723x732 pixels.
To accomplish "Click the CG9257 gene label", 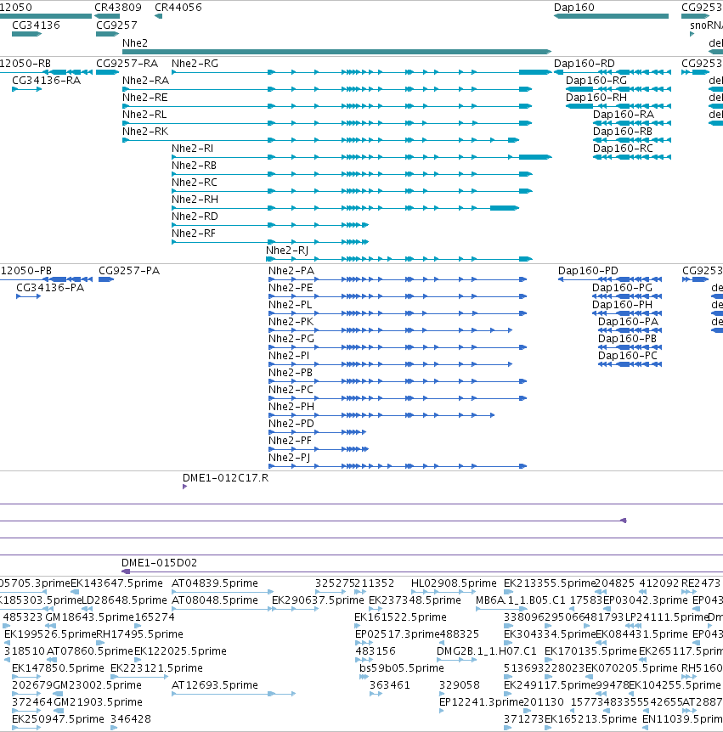I will click(116, 25).
